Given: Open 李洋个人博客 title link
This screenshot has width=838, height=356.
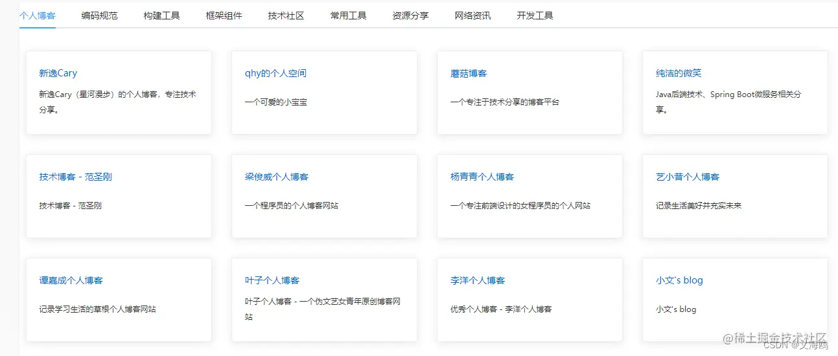Looking at the screenshot, I should coord(478,280).
